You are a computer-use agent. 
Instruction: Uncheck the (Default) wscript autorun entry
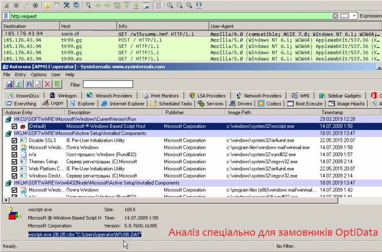[x=14, y=126]
